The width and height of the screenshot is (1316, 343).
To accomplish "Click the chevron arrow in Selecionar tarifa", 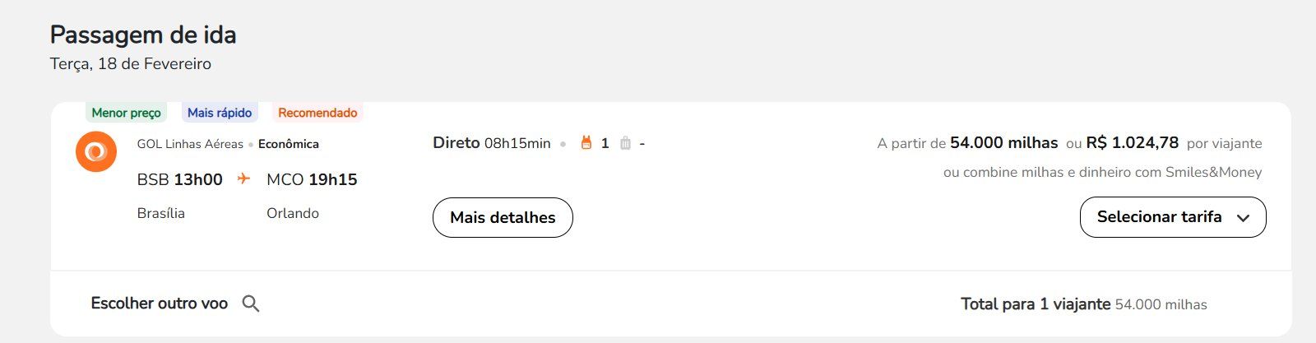I will [1243, 218].
